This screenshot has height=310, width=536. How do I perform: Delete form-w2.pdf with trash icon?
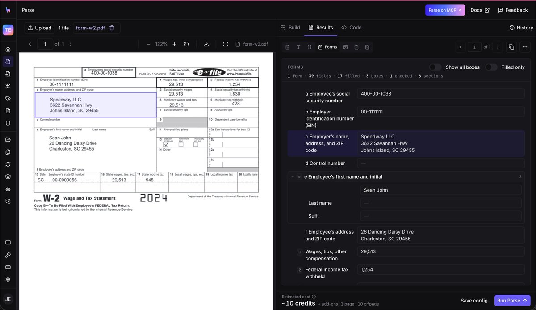[112, 28]
